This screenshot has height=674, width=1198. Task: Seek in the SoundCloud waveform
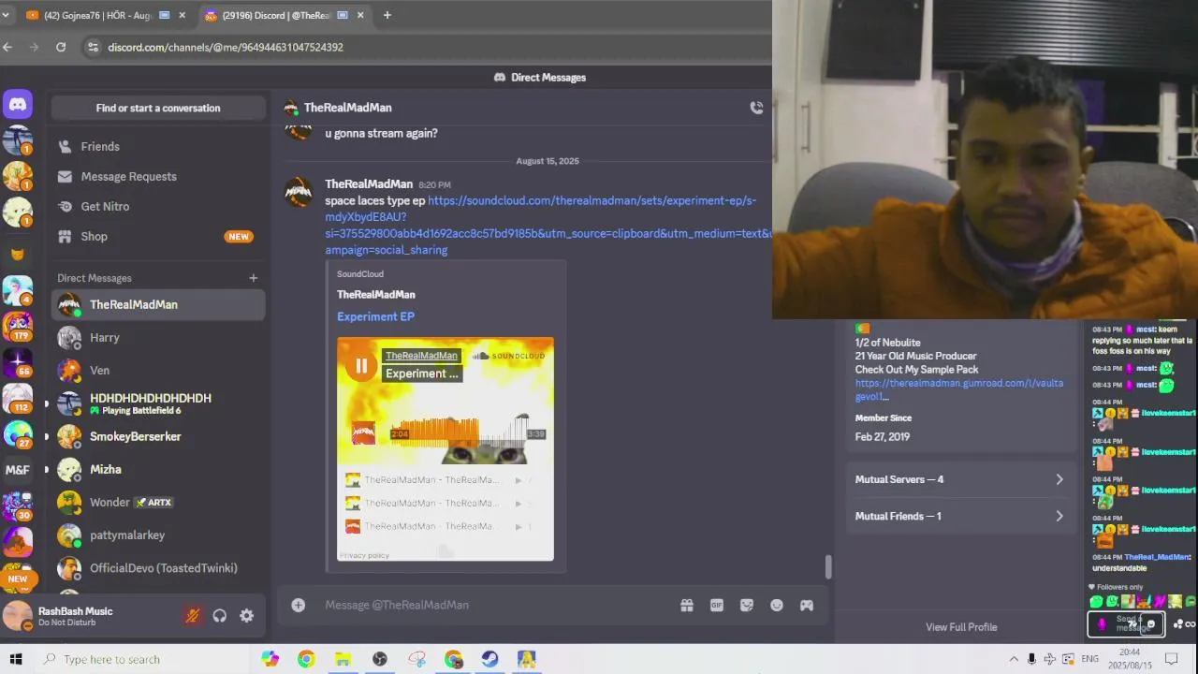point(466,433)
